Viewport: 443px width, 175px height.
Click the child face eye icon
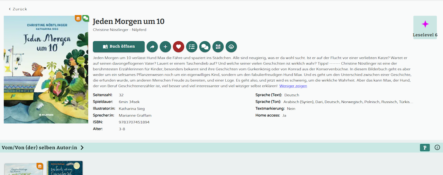tap(231, 47)
